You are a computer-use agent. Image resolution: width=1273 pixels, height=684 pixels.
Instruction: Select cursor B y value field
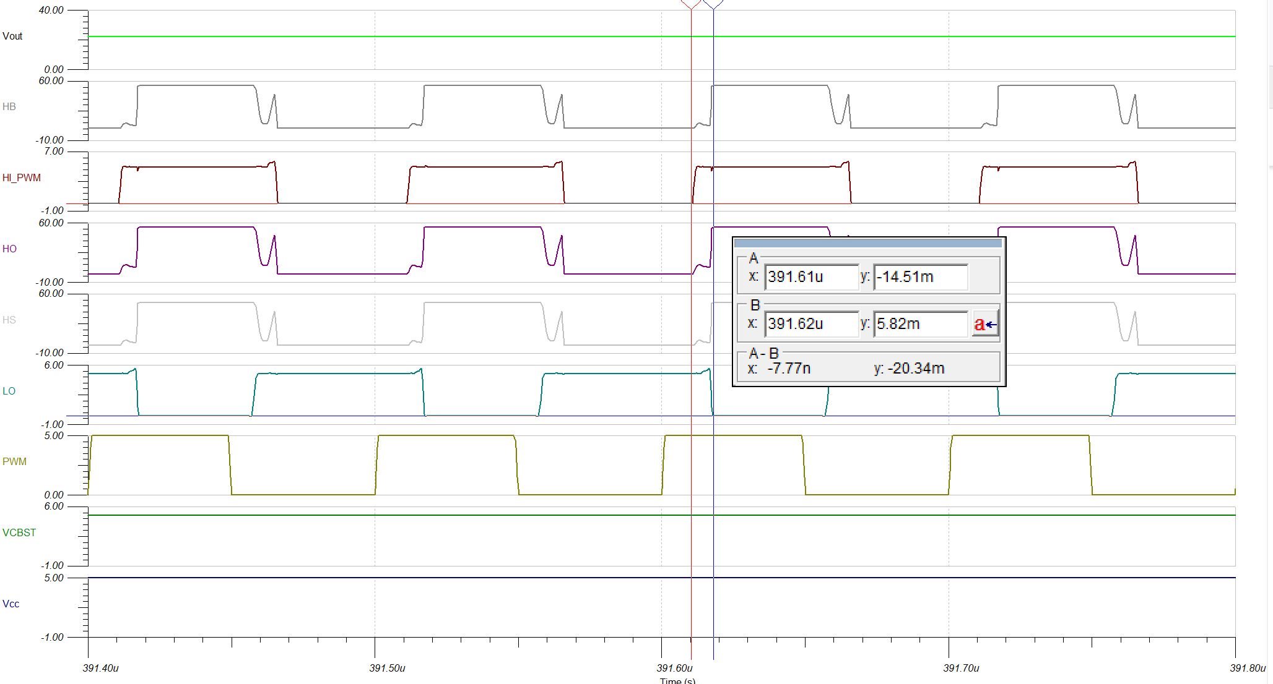tap(921, 323)
